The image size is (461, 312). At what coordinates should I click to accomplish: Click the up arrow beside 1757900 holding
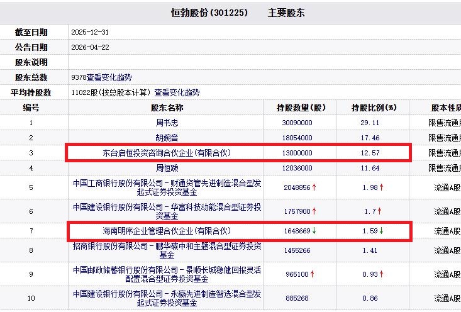coord(314,211)
